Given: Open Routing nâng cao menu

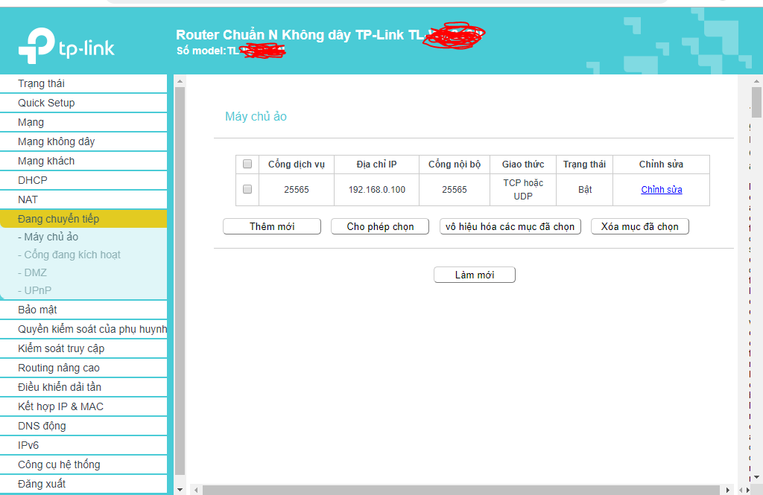Looking at the screenshot, I should tap(83, 368).
